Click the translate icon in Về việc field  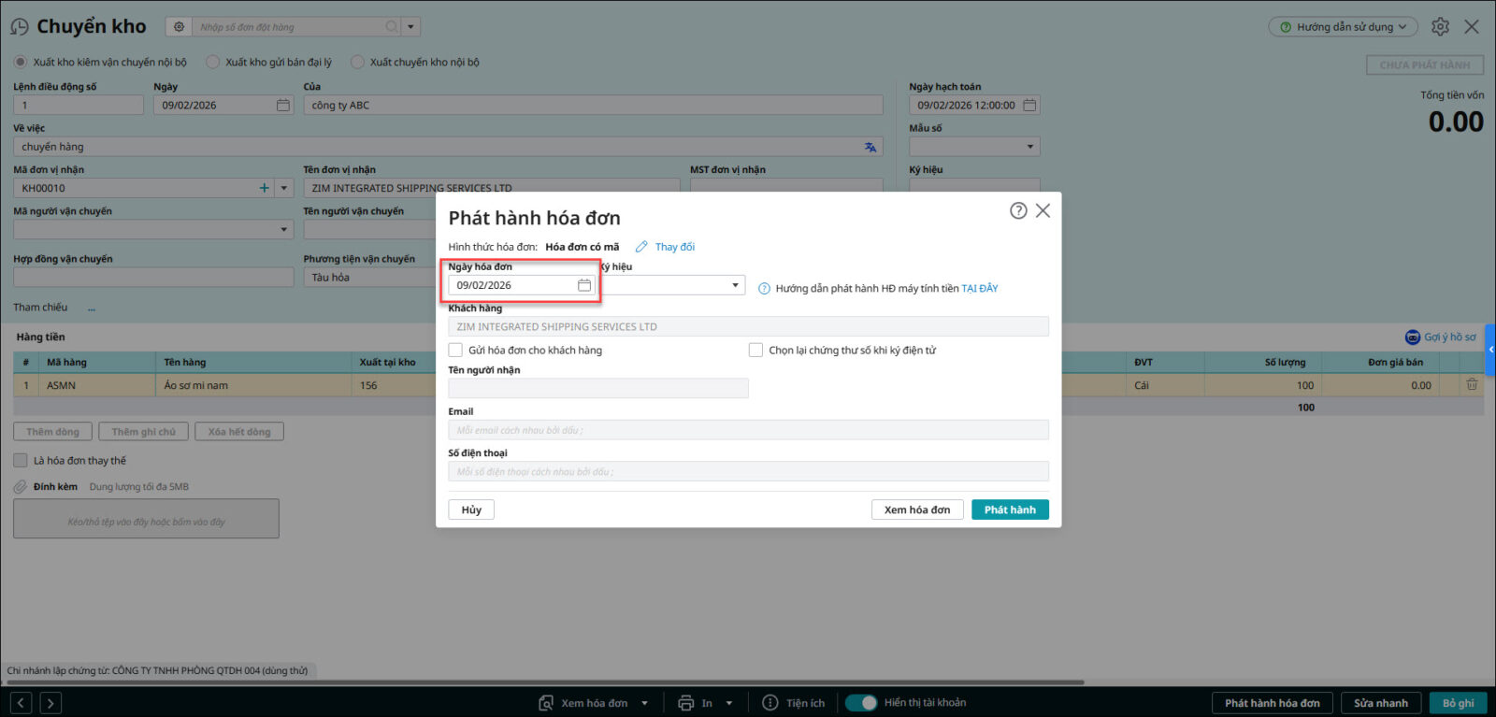[870, 147]
